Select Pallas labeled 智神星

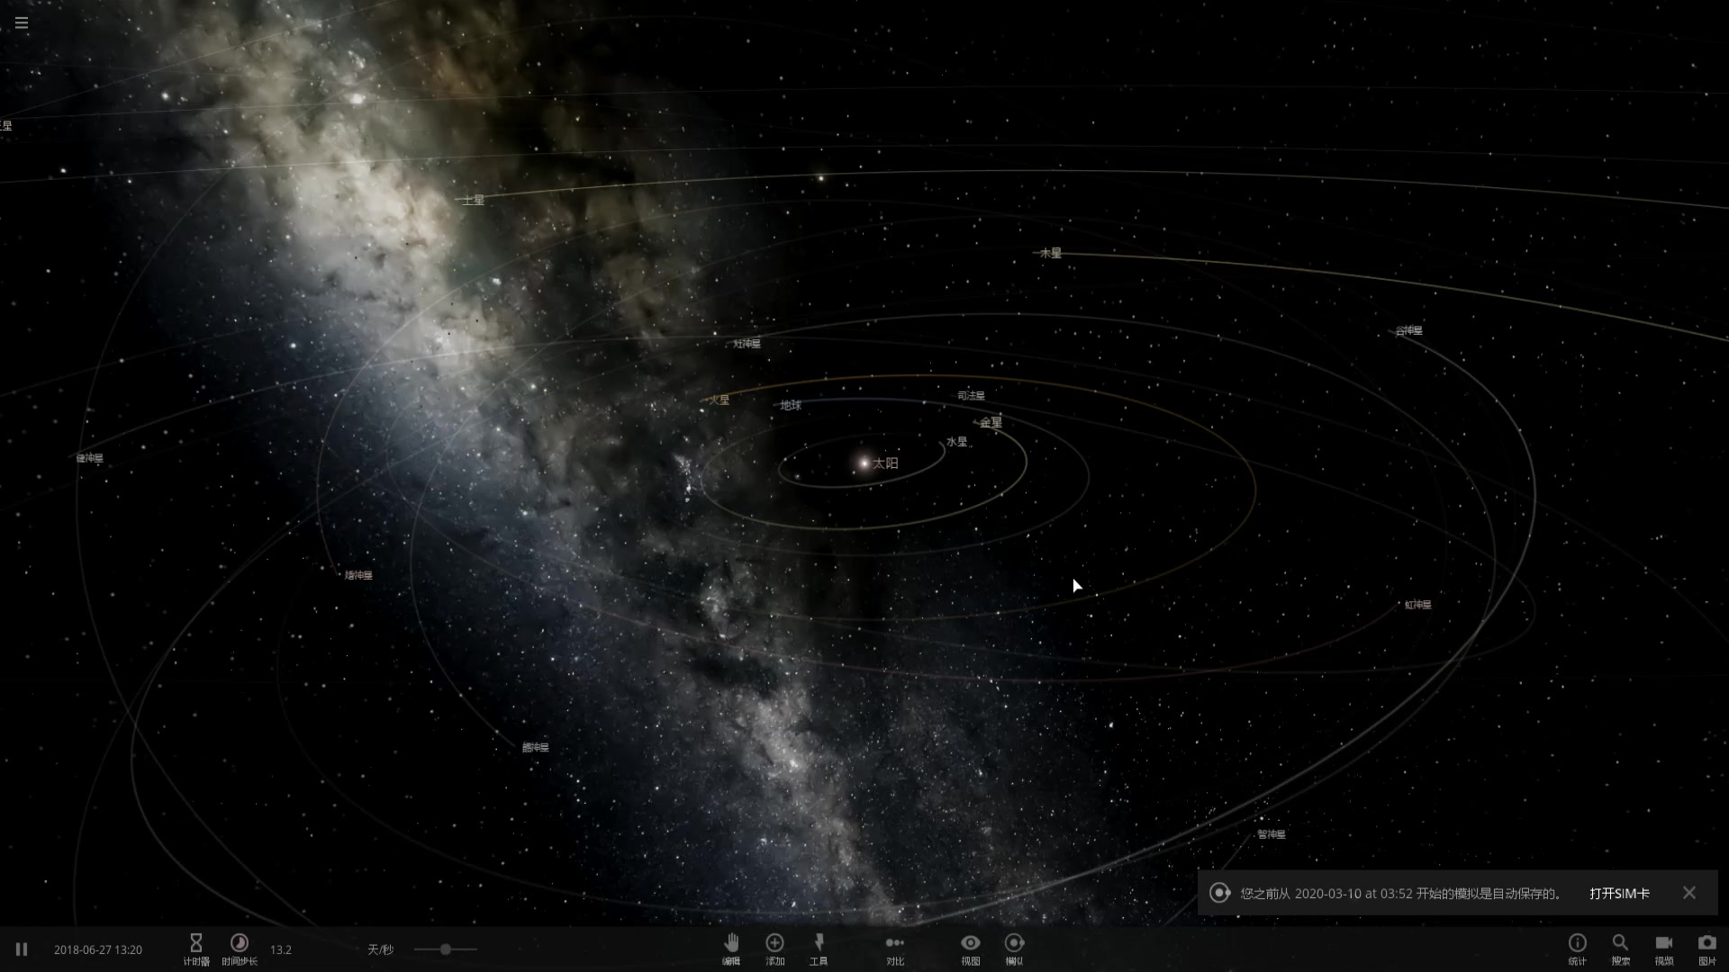pos(1272,834)
